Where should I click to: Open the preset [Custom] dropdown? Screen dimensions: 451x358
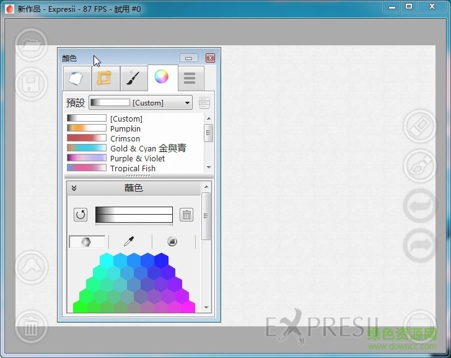coord(141,102)
